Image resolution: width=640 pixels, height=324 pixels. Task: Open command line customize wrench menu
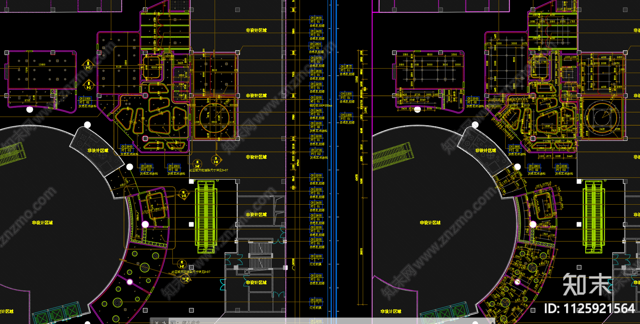164,322
